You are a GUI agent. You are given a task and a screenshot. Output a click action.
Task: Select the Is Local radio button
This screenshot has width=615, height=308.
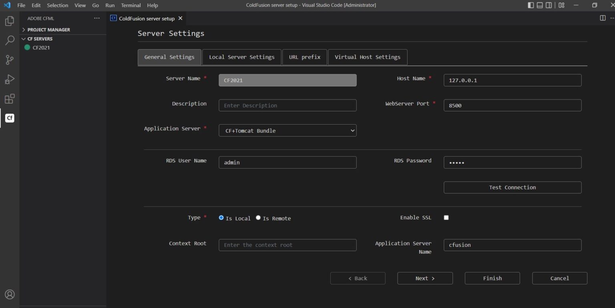coord(221,218)
